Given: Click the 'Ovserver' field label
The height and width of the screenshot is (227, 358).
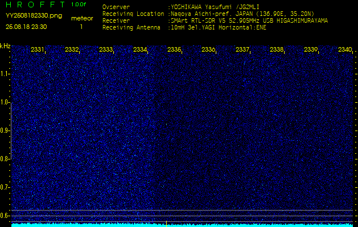Looking at the screenshot, I should coord(116,7).
